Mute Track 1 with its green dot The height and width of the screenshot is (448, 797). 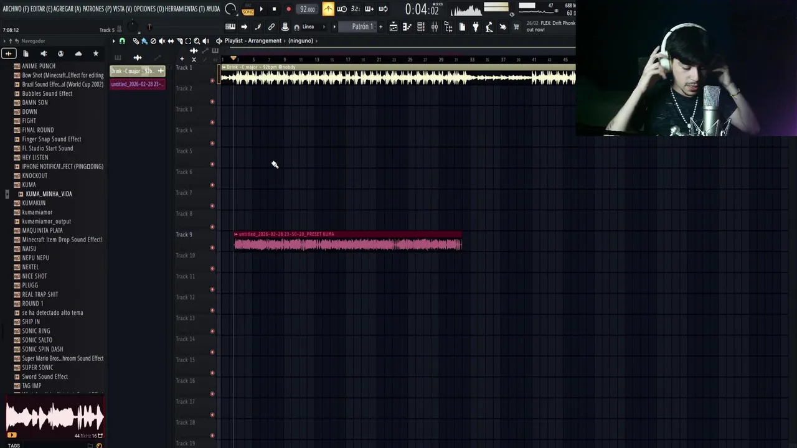click(212, 80)
